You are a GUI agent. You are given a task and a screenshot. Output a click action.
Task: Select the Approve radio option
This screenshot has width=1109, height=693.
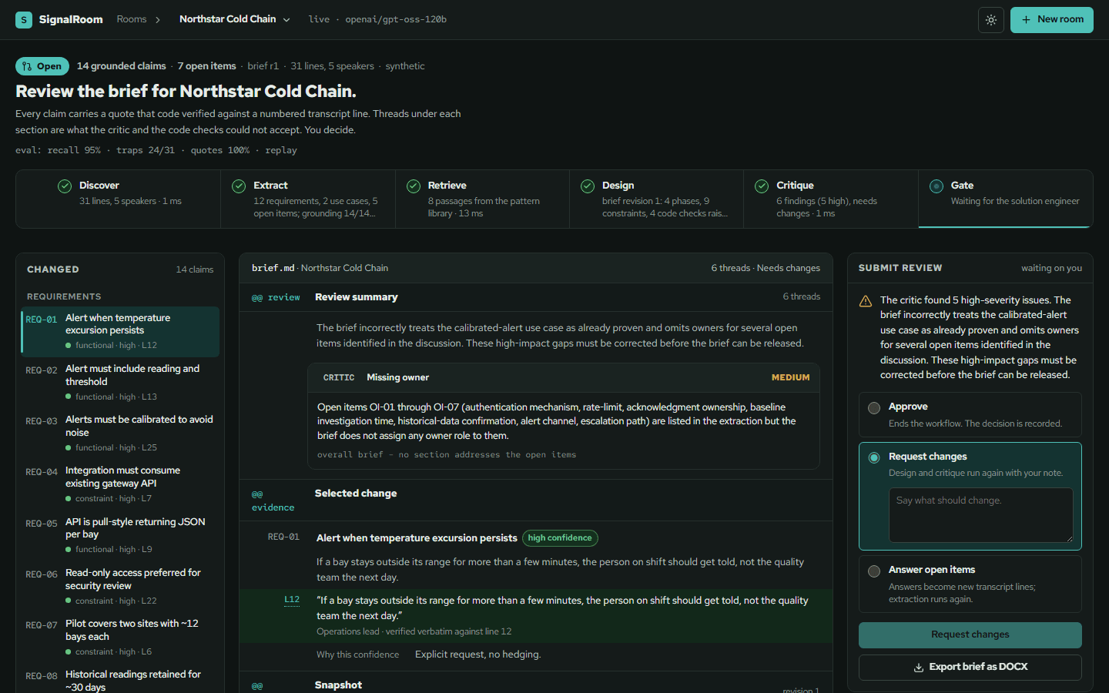[874, 408]
